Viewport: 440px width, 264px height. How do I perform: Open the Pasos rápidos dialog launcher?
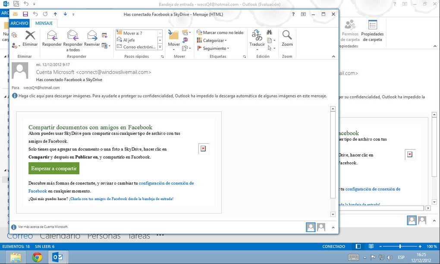[162, 57]
